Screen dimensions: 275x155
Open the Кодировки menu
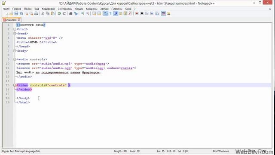48,9
